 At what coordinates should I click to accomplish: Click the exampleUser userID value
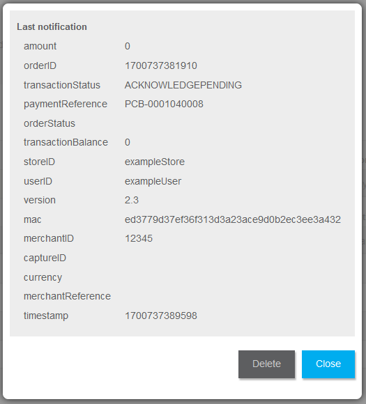coord(153,181)
